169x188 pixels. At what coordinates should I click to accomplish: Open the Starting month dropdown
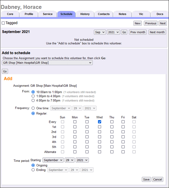(53, 160)
